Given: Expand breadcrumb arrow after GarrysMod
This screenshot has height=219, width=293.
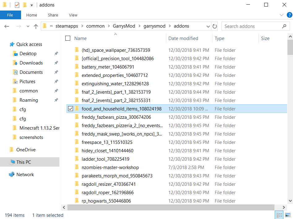Looking at the screenshot, I should 140,26.
